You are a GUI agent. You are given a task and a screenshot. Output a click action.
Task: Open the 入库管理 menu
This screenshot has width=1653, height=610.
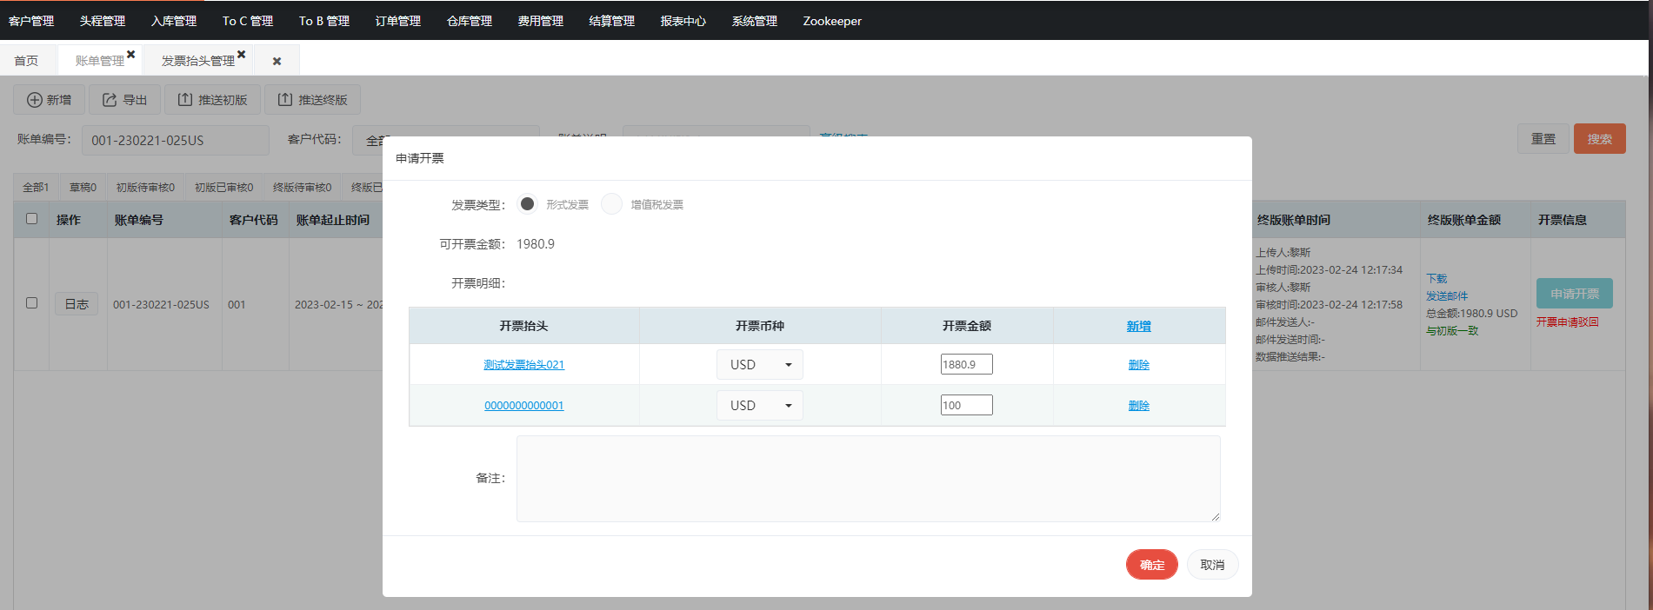[174, 21]
